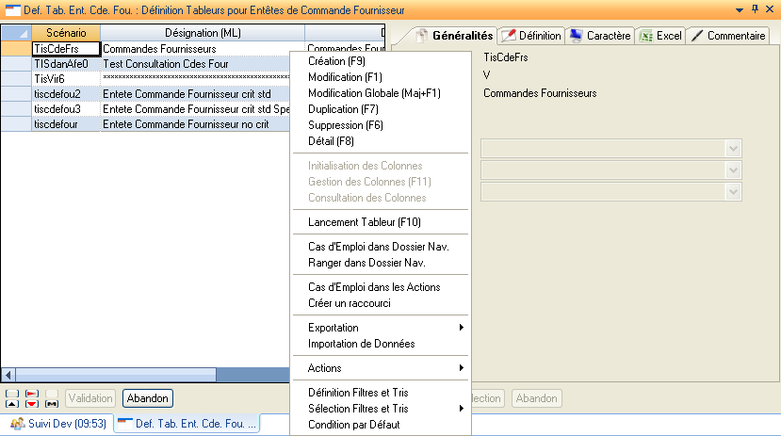Click the scroll-left arrow of the grid's scrollbar
Image resolution: width=781 pixels, height=436 pixels.
tap(8, 374)
